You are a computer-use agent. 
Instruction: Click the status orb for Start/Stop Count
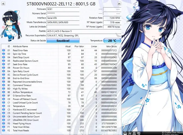click(x=4, y=57)
